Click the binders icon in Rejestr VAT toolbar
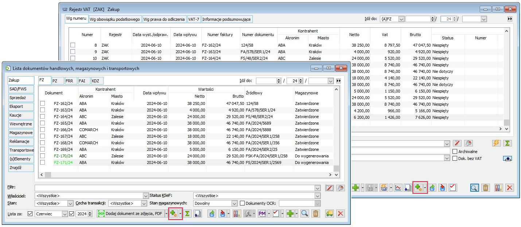 [499, 188]
